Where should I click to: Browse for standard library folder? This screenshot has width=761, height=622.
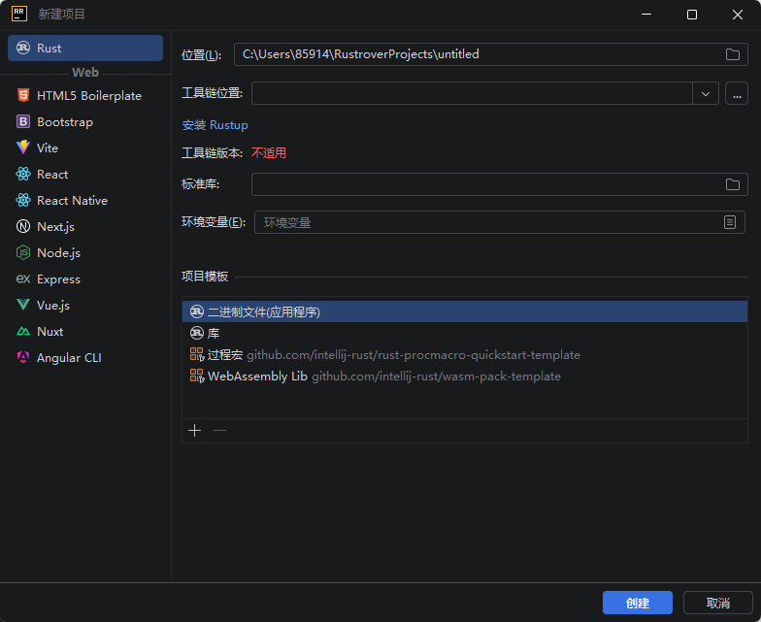click(x=732, y=184)
